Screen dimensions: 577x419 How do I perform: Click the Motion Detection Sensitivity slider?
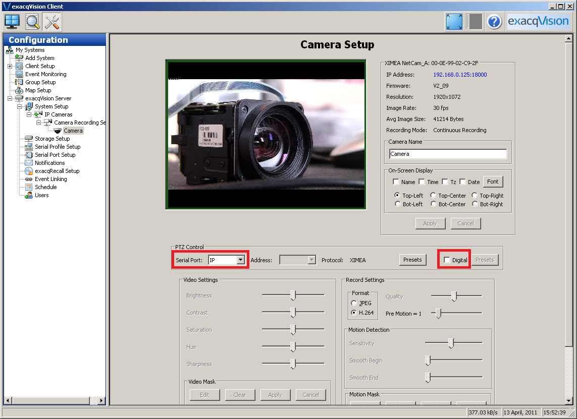pos(454,343)
